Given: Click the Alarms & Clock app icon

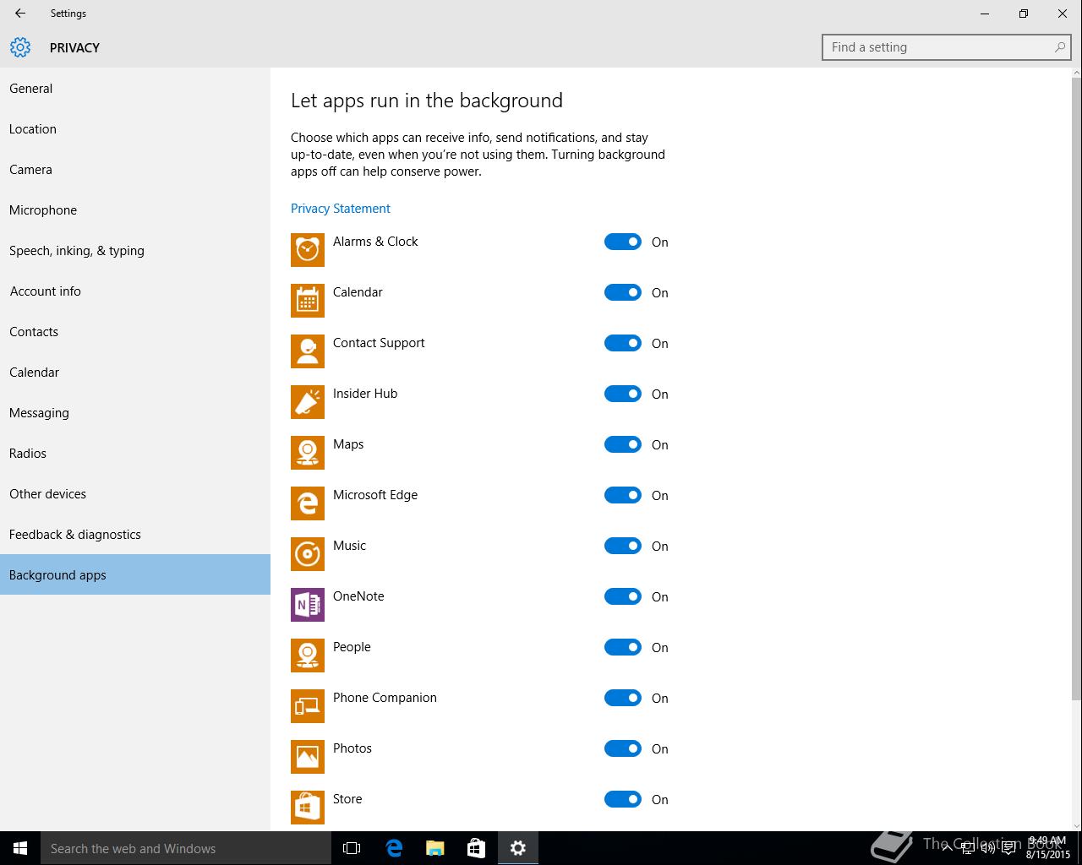Looking at the screenshot, I should coord(308,250).
